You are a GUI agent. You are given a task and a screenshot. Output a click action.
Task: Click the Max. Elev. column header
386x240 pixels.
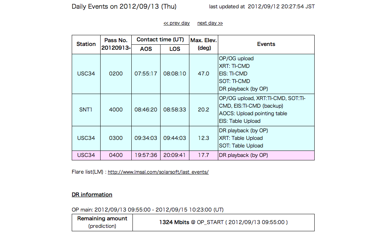click(x=203, y=44)
